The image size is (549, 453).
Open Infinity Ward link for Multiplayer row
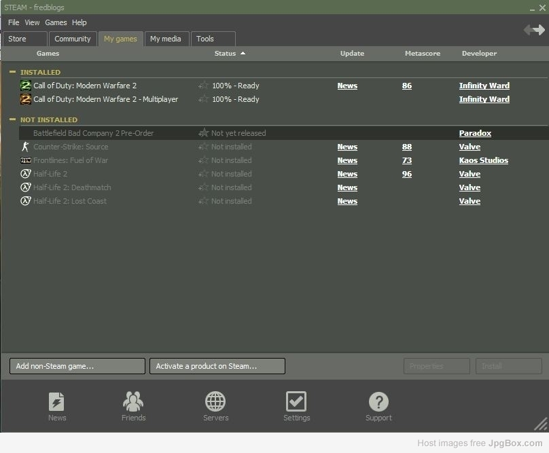484,99
